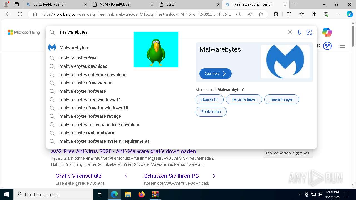Click the Bewertungen pill button
Screen dimensions: 356x200
point(282,99)
